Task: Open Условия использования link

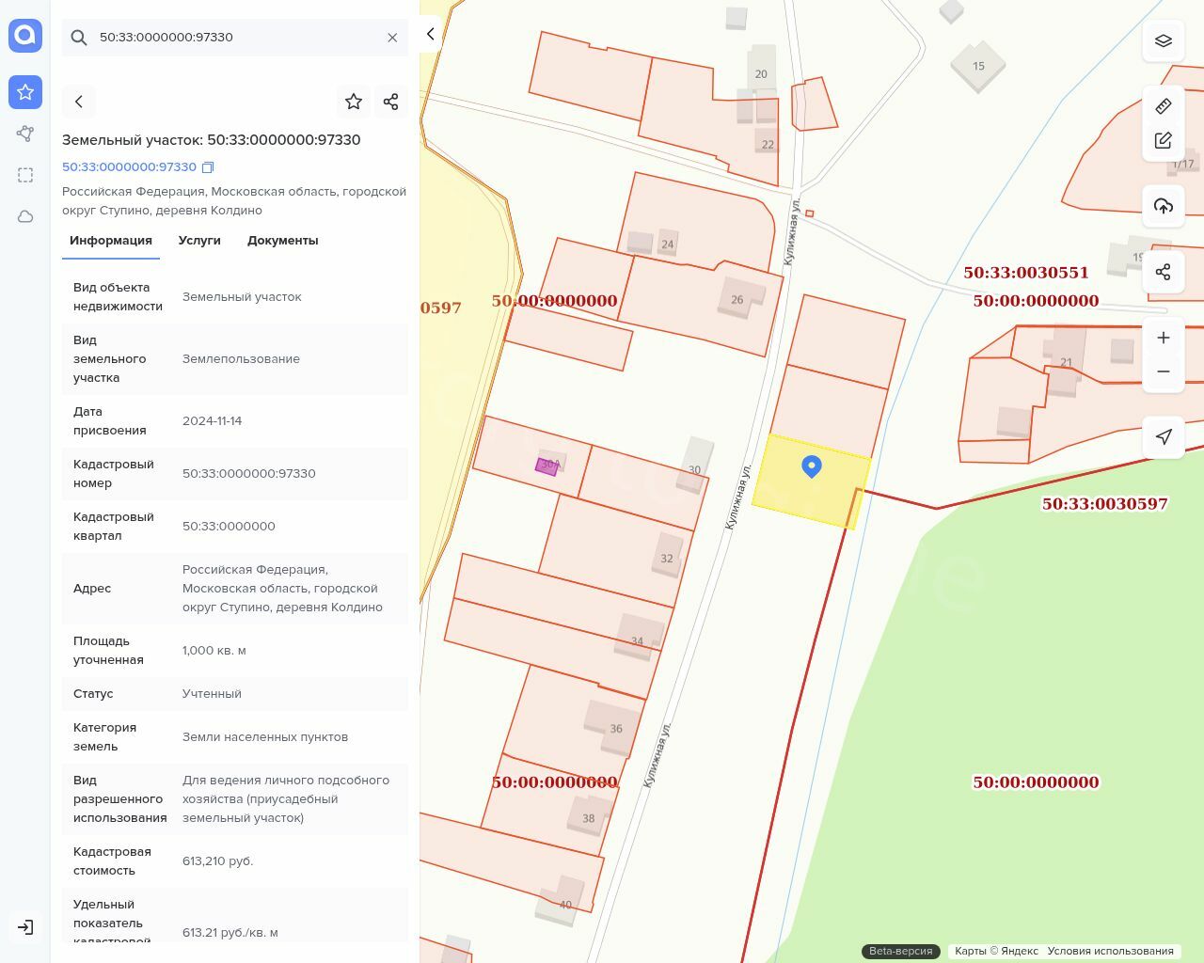Action: [1110, 951]
